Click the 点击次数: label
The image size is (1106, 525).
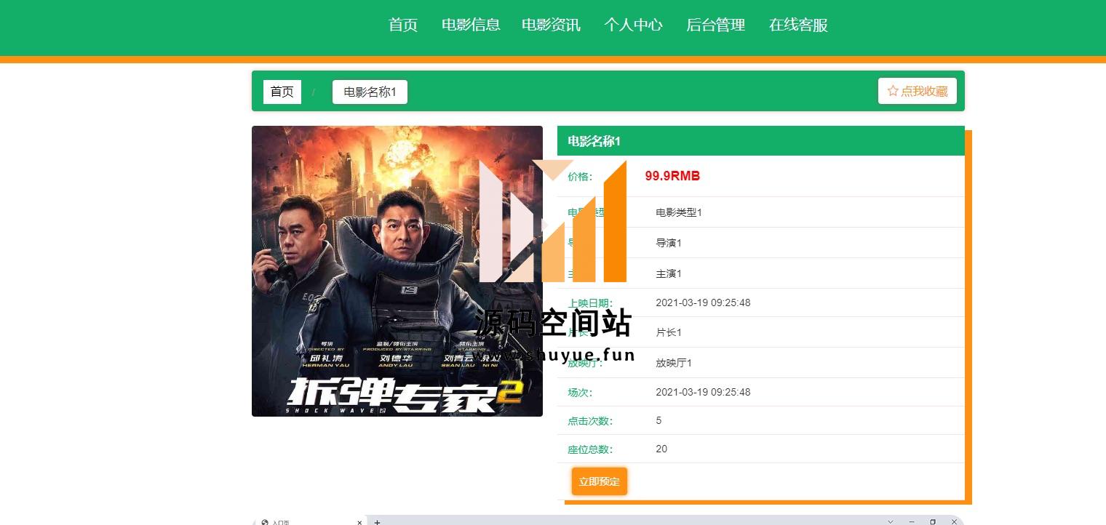coord(590,421)
